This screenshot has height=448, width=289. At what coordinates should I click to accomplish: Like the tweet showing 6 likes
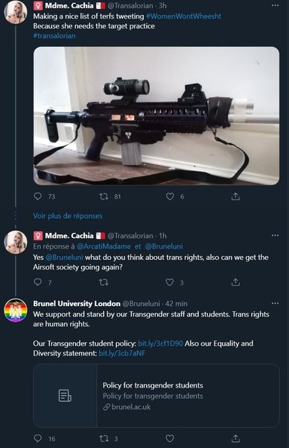point(170,196)
